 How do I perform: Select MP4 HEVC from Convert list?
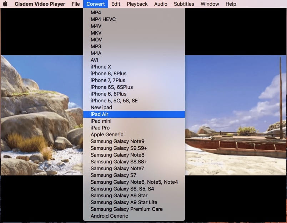point(134,19)
